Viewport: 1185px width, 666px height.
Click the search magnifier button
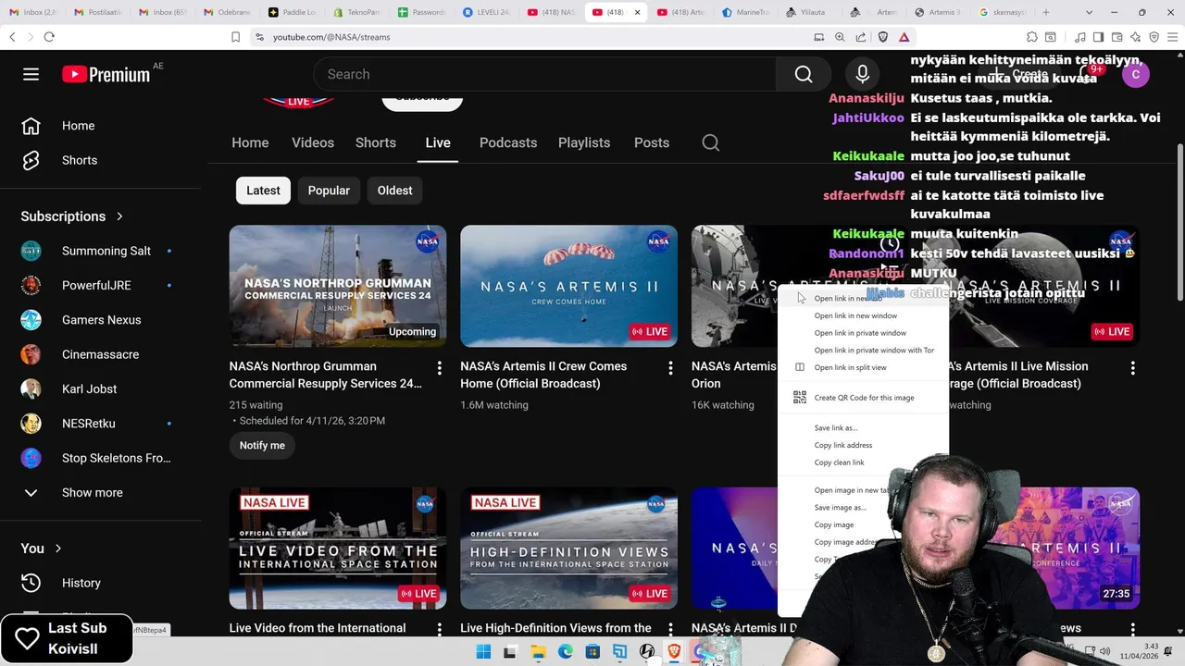(804, 74)
